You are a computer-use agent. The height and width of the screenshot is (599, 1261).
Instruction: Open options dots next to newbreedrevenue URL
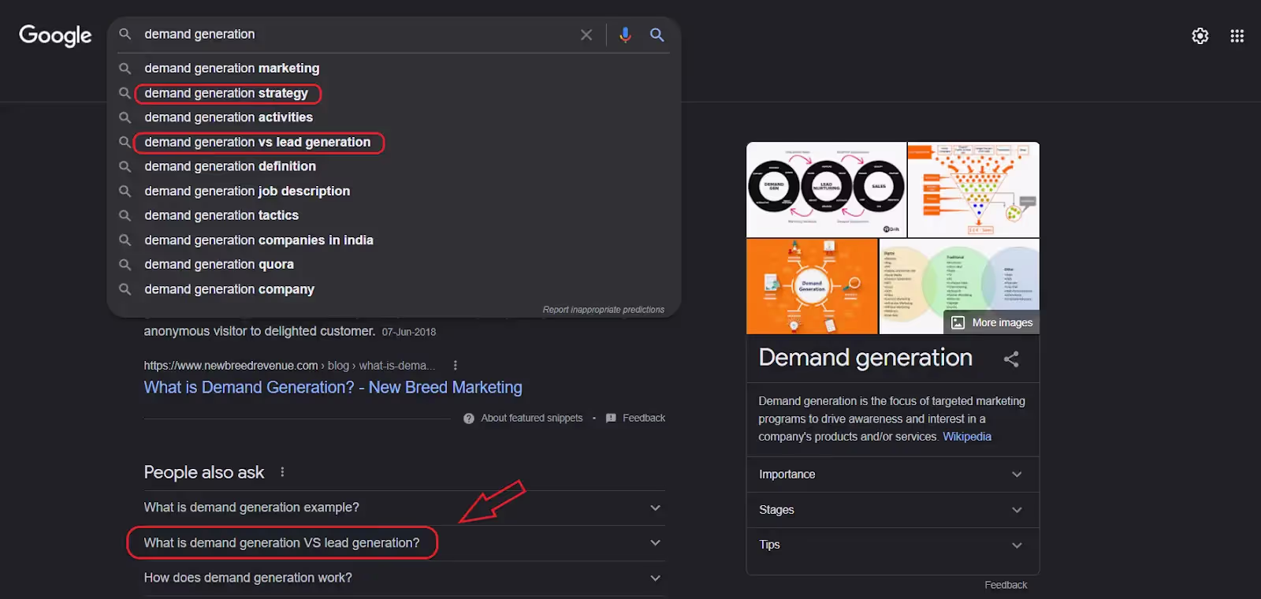[455, 366]
